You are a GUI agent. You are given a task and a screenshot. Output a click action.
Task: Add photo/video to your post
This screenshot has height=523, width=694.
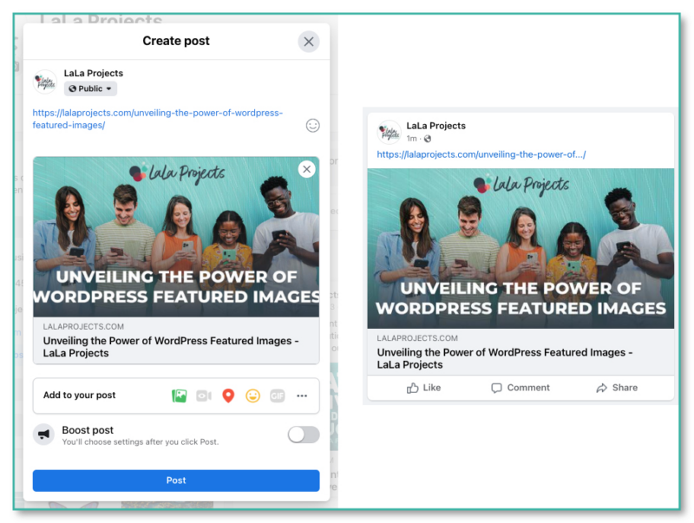pyautogui.click(x=179, y=396)
